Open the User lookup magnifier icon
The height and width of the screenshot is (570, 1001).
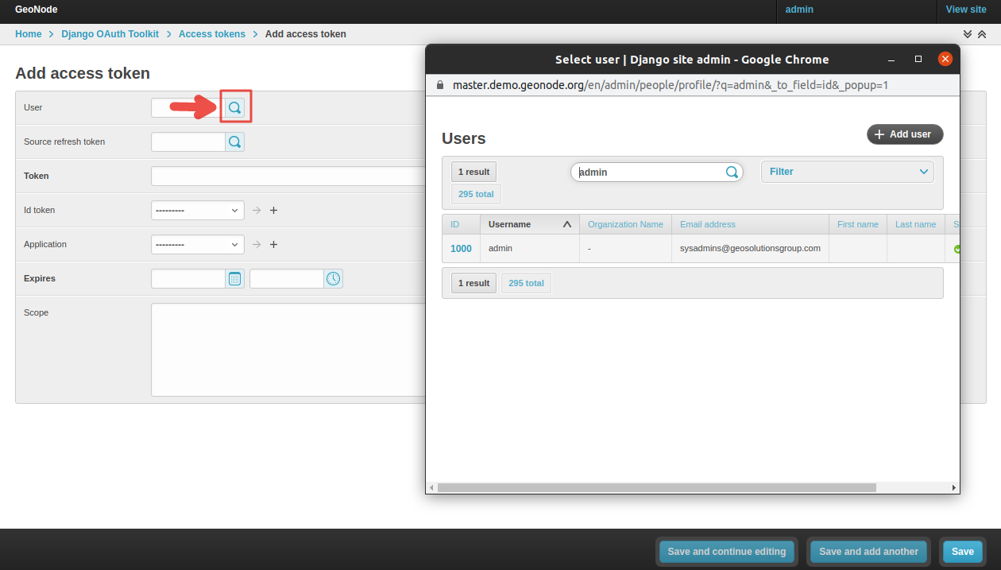[235, 107]
